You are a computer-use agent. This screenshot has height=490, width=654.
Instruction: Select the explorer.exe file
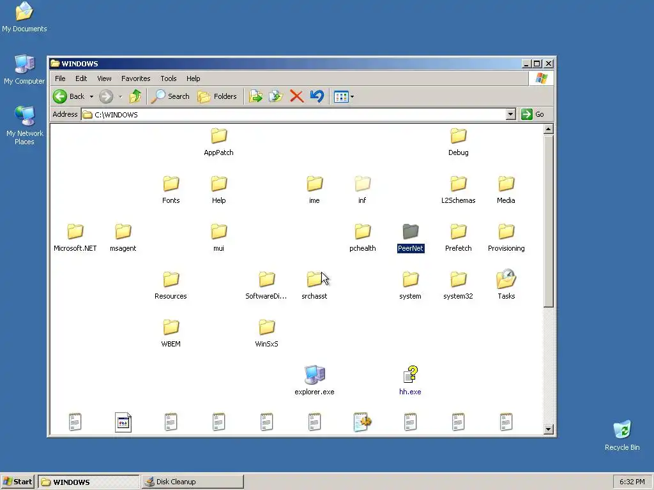click(x=314, y=380)
